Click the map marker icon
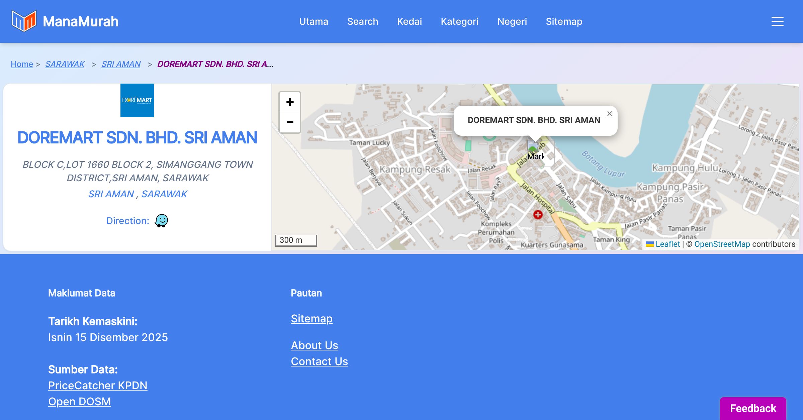 (x=533, y=147)
